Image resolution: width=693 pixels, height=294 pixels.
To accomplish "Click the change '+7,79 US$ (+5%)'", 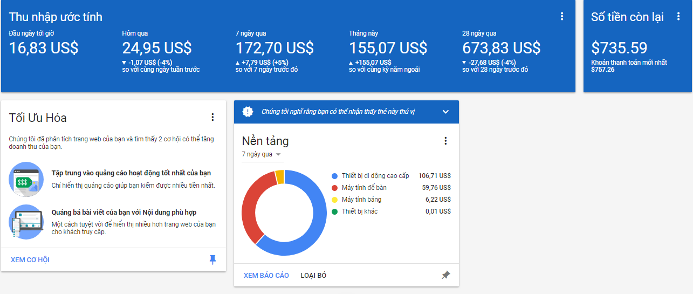I will [x=264, y=63].
